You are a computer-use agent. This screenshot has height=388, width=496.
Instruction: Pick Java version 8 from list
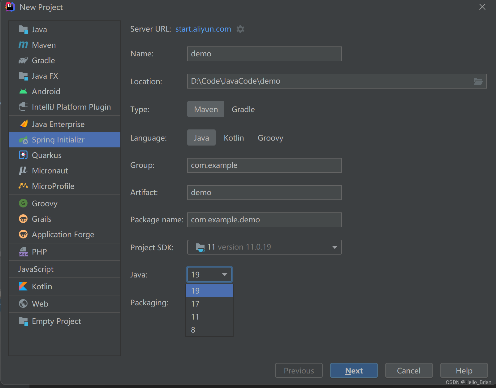(x=209, y=330)
